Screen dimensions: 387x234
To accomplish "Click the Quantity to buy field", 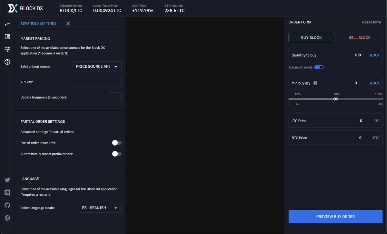I will point(335,55).
